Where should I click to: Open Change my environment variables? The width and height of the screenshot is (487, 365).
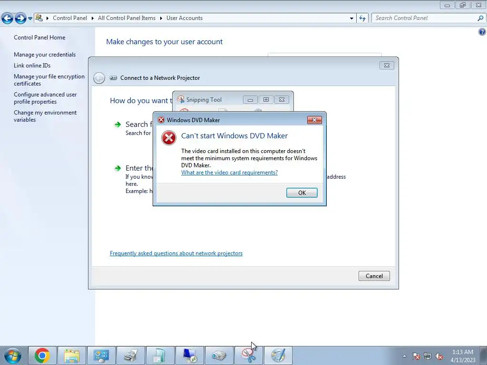tap(45, 116)
